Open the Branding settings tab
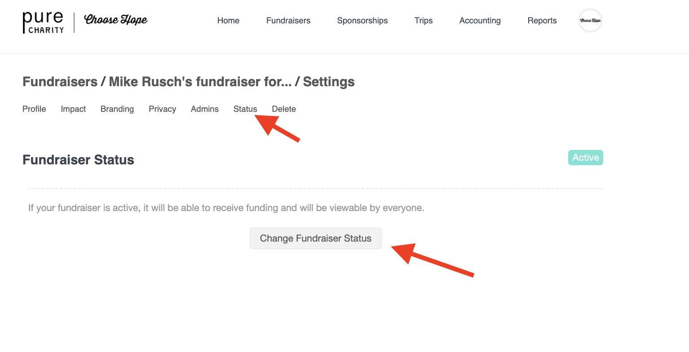This screenshot has height=352, width=689. click(117, 109)
